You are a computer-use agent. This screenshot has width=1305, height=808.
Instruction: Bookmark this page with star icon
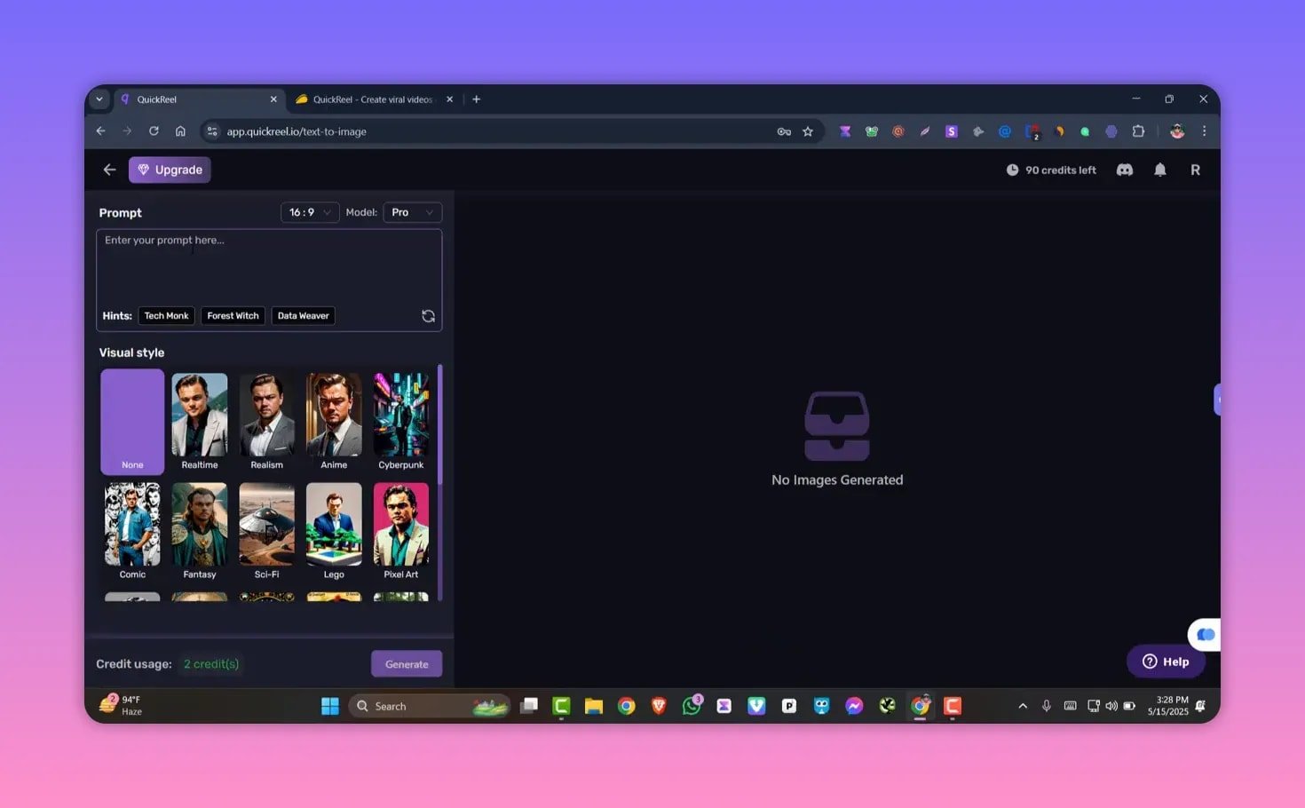(808, 131)
